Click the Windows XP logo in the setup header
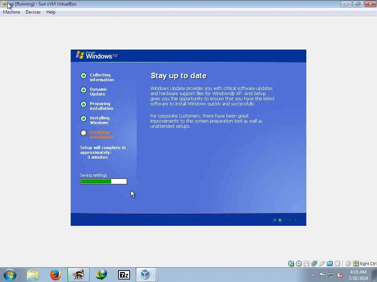The height and width of the screenshot is (282, 377). click(97, 55)
